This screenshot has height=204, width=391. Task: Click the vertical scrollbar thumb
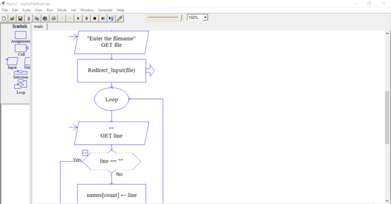tap(387, 118)
